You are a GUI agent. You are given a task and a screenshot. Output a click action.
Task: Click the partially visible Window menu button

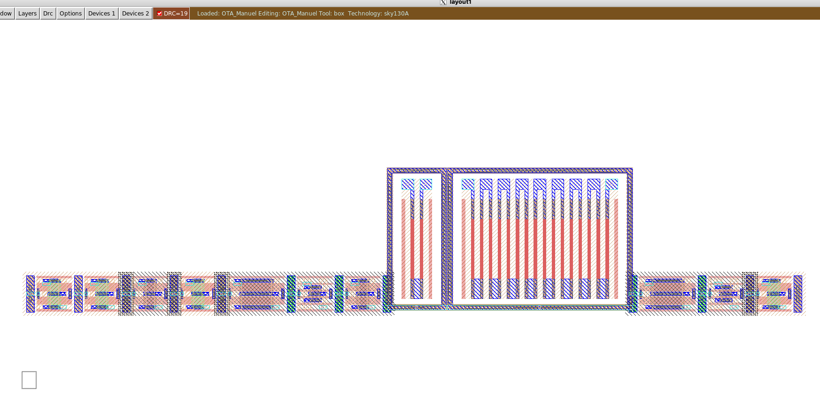[x=6, y=14]
